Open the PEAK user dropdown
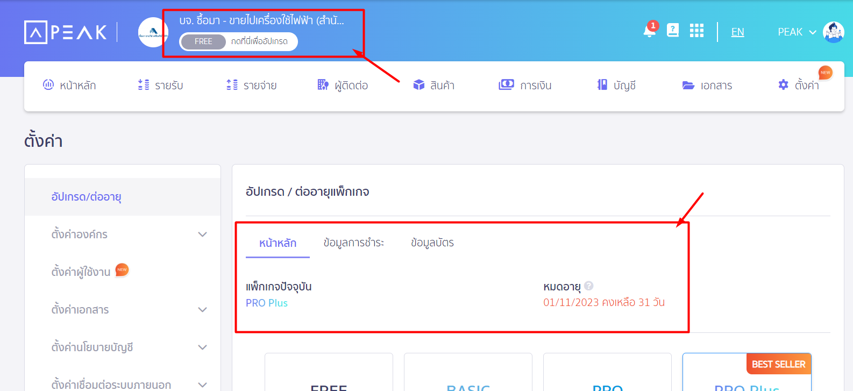Viewport: 853px width, 391px height. pos(797,32)
